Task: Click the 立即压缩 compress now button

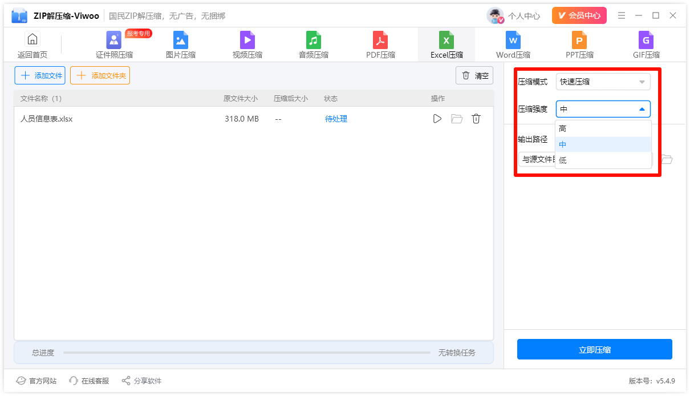Action: pyautogui.click(x=595, y=349)
